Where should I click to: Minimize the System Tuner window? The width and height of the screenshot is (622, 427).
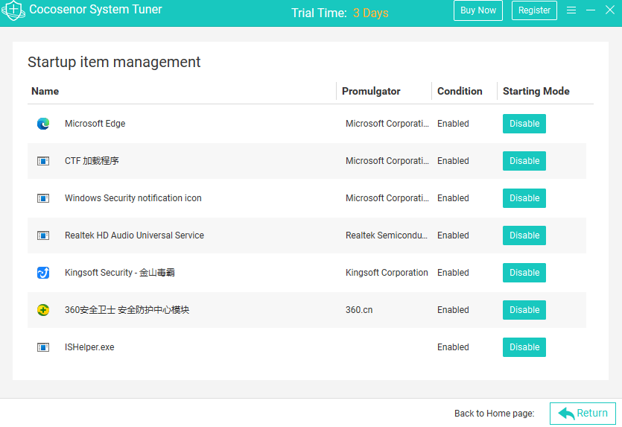point(591,10)
